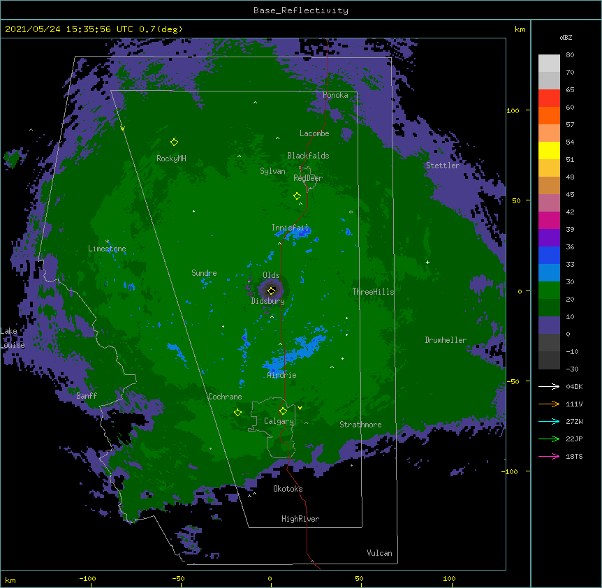Image resolution: width=602 pixels, height=588 pixels.
Task: Click the Limestone label on the map
Action: click(107, 249)
